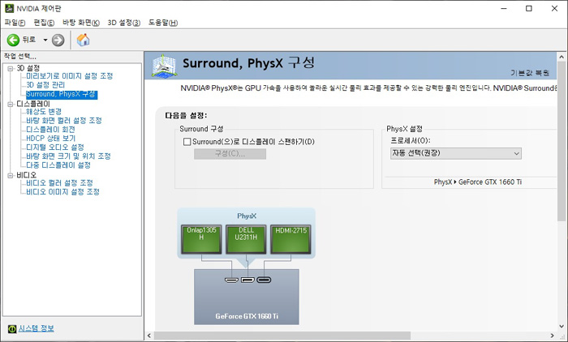Select 디스플레이 회전 in tree
This screenshot has height=342, width=568.
pos(50,130)
